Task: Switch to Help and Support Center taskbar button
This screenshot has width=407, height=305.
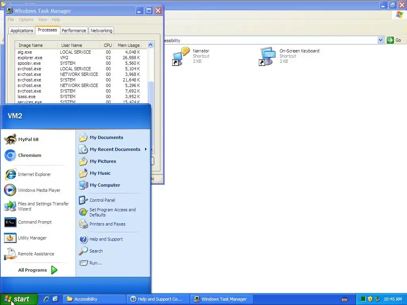Action: pyautogui.click(x=158, y=299)
